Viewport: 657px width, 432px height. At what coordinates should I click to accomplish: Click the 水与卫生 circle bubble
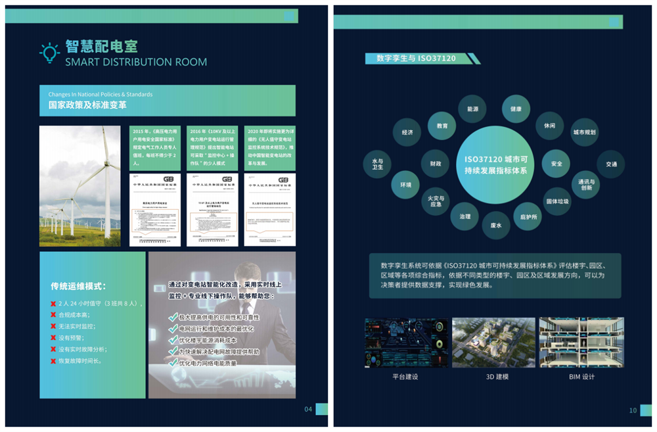click(x=377, y=164)
